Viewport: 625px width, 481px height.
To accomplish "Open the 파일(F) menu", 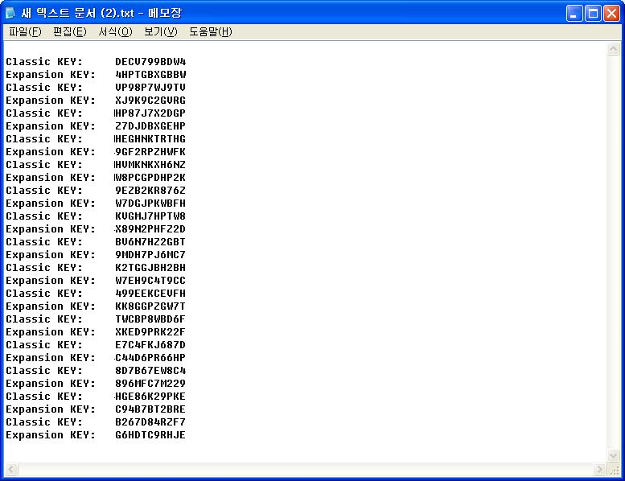I will point(25,32).
